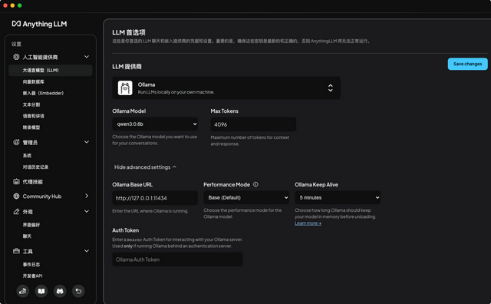The width and height of the screenshot is (491, 304).
Task: Open 语音和讲话 settings page
Action: tap(33, 116)
